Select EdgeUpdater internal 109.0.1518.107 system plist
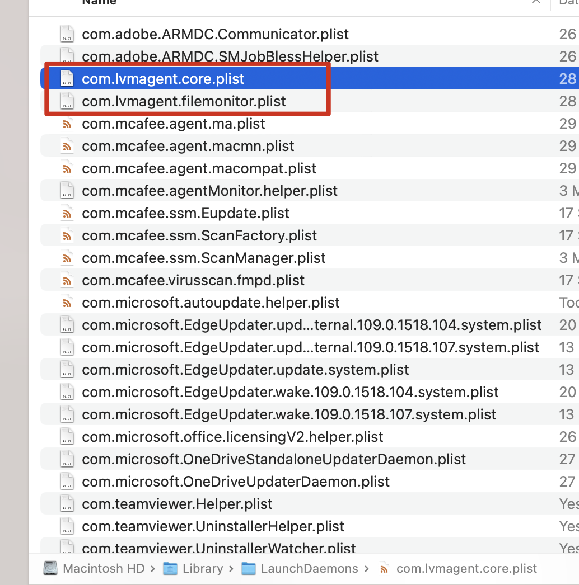Viewport: 579px width, 585px height. coord(310,348)
